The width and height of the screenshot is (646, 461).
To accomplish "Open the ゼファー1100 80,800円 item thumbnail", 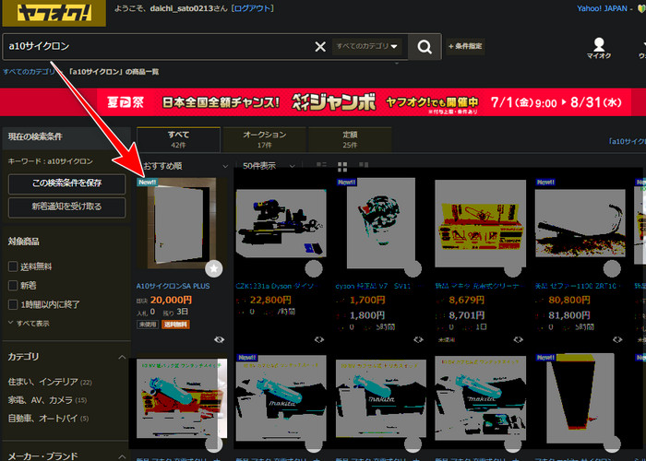I will (x=580, y=223).
